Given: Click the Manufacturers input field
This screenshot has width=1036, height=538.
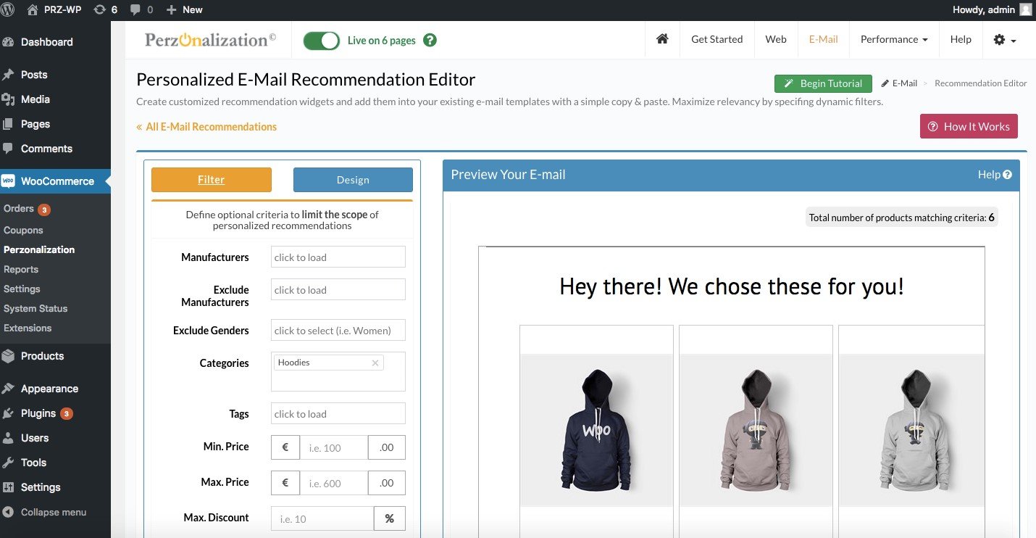Looking at the screenshot, I should [x=338, y=257].
